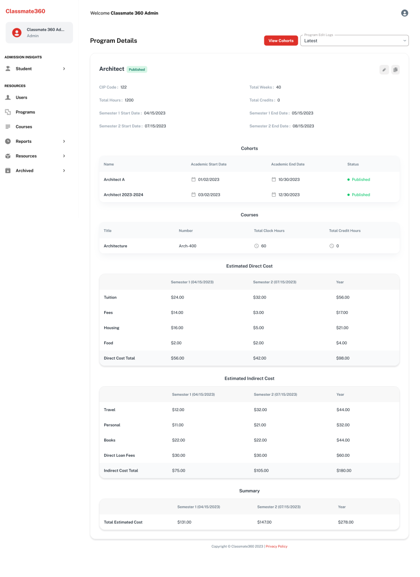Open the user account icon in header
Image resolution: width=420 pixels, height=577 pixels.
405,13
